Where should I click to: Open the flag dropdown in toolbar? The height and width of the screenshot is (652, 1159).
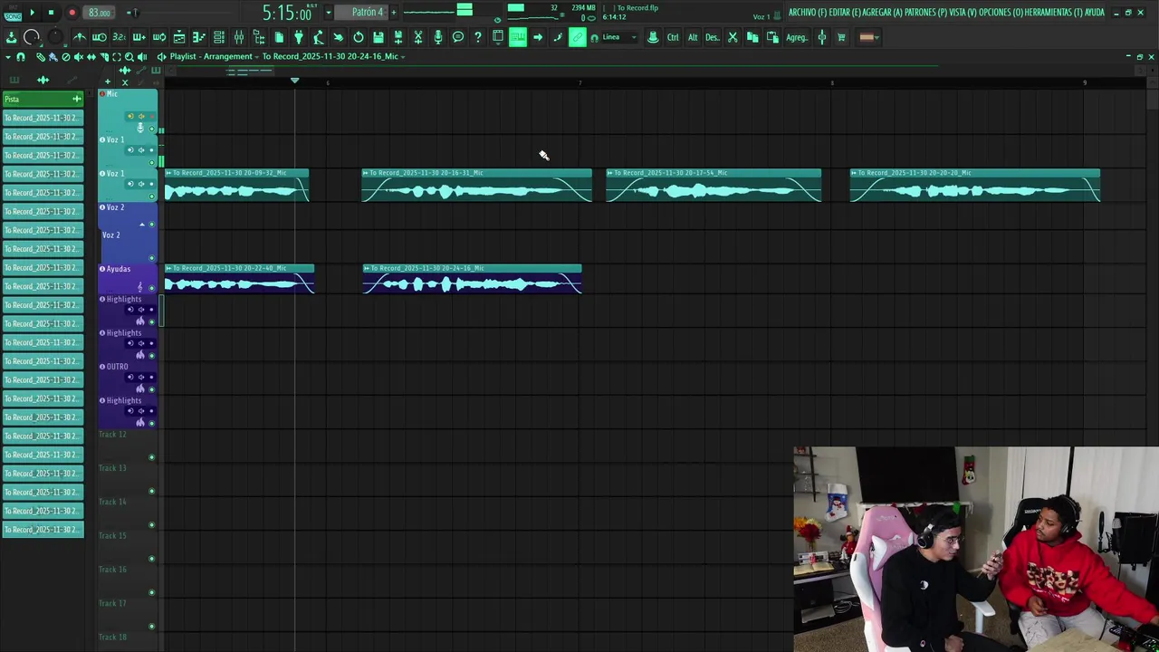(x=867, y=37)
